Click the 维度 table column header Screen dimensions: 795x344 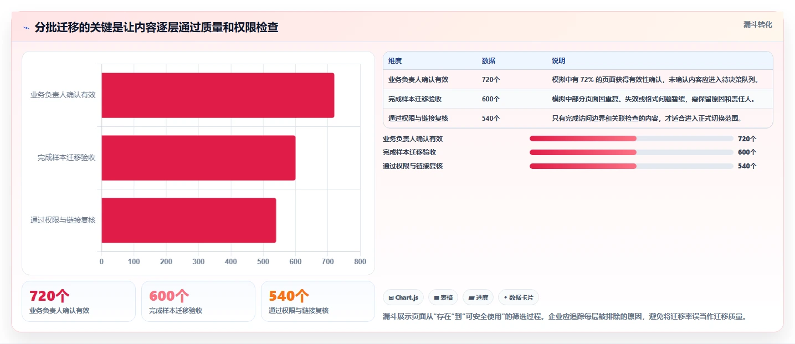pos(395,61)
